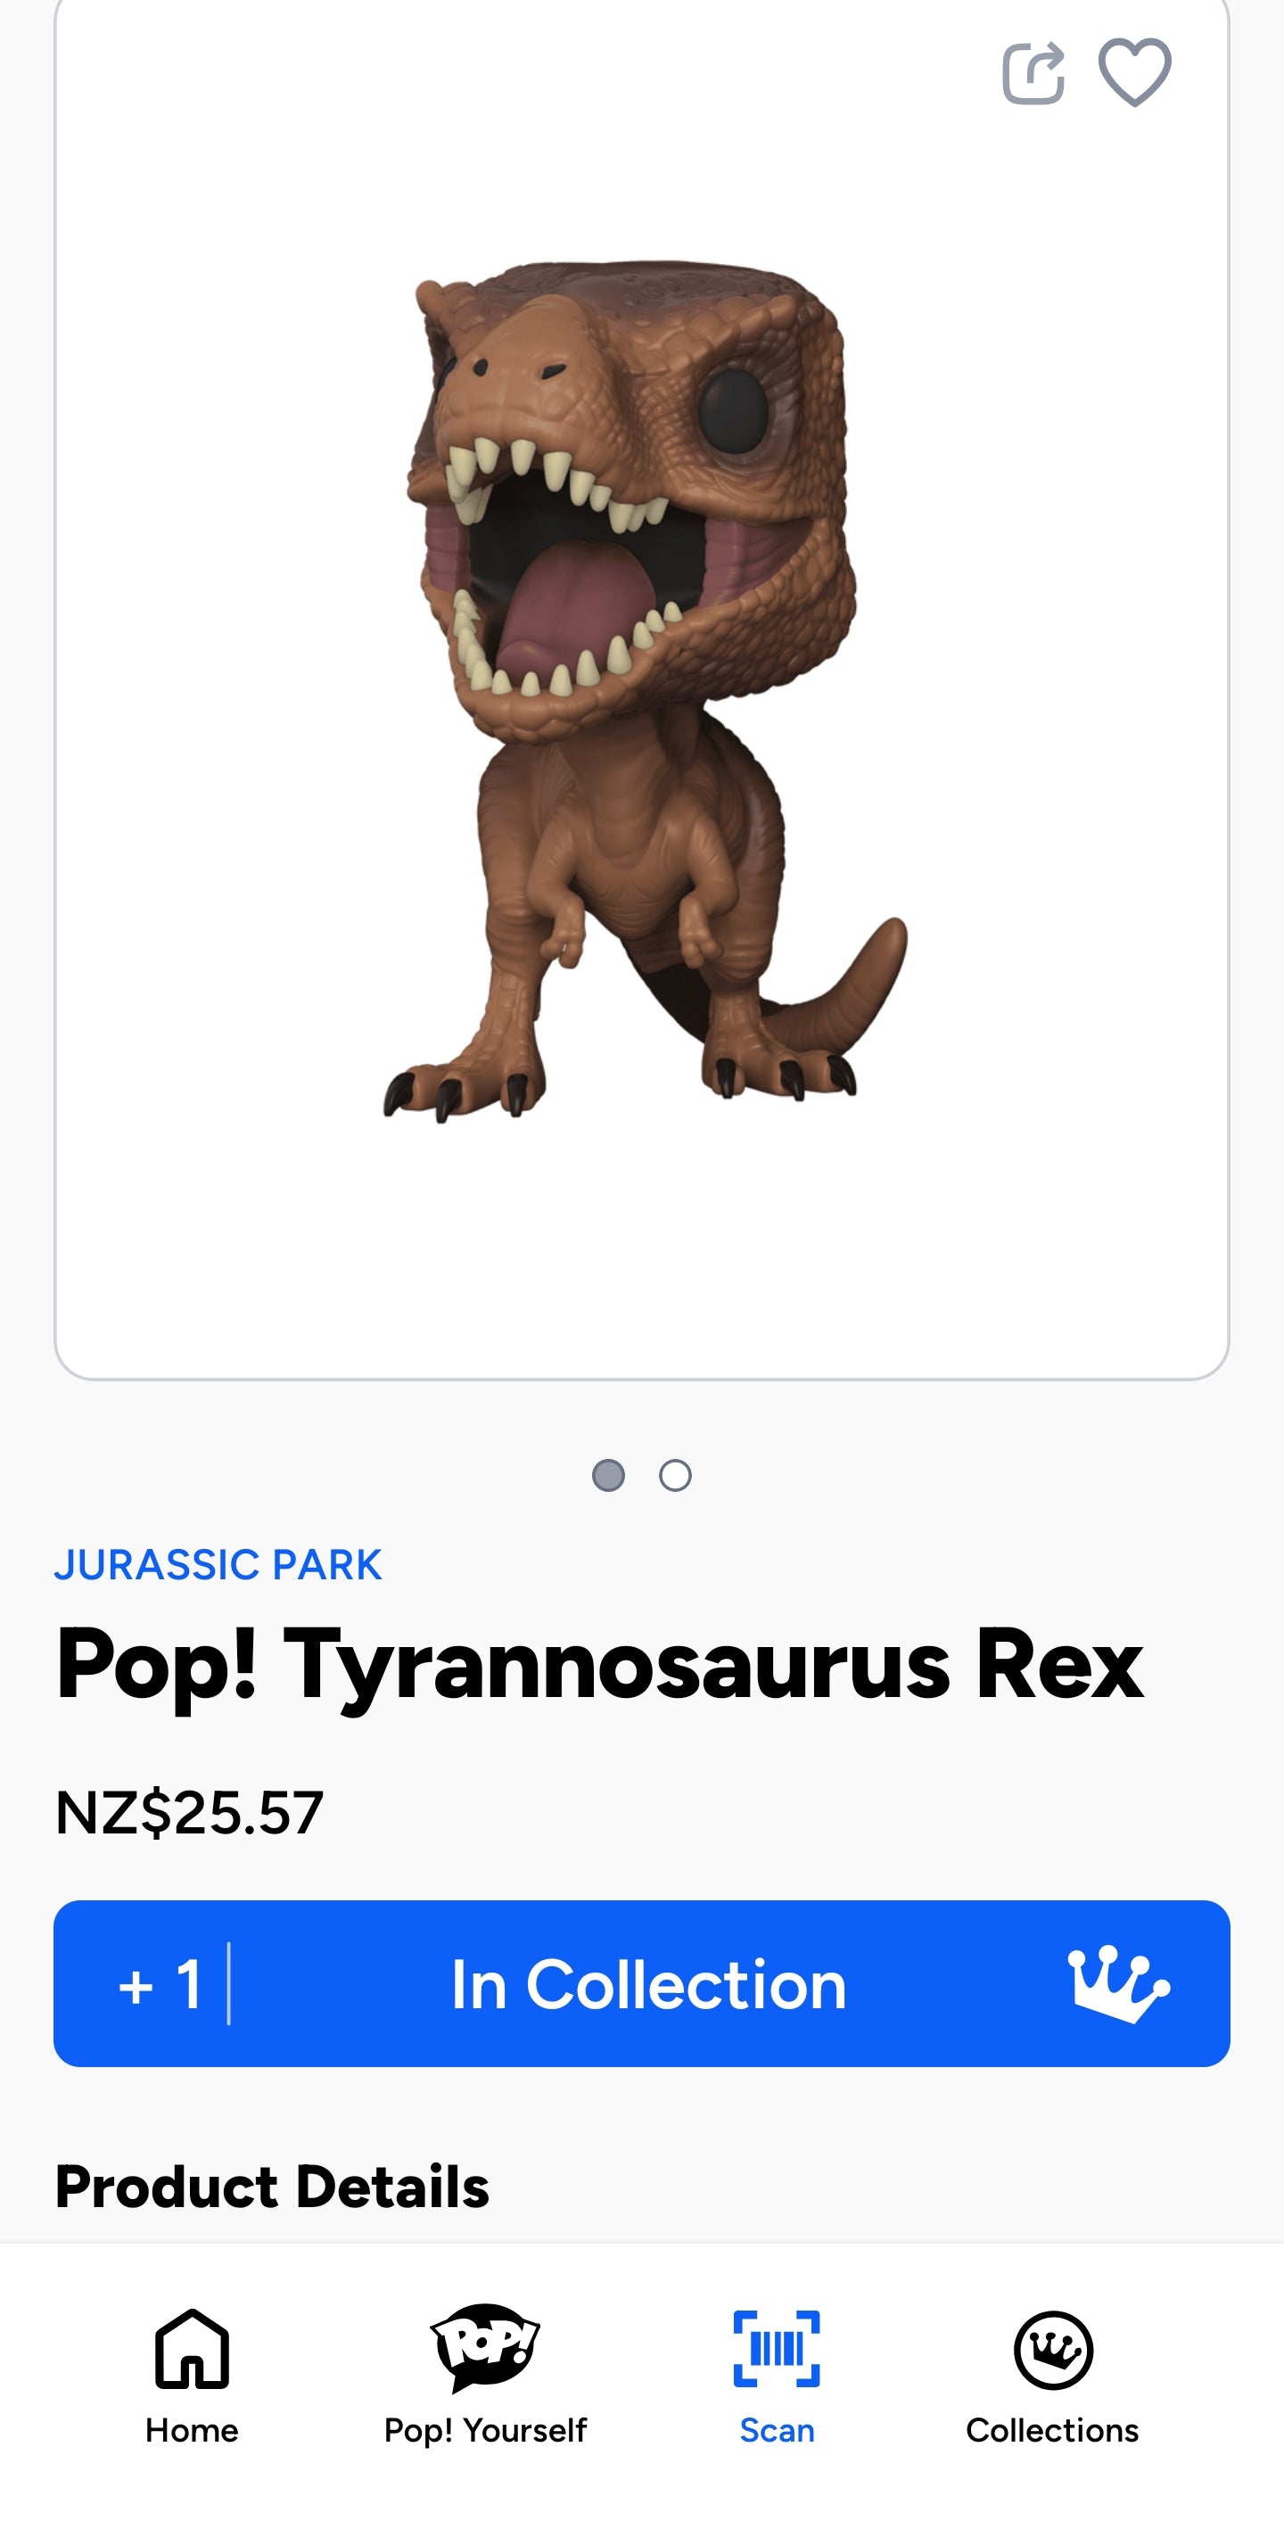Tap the NZ$25.57 price text
Viewport: 1284px width, 2521px height.
tap(189, 1811)
